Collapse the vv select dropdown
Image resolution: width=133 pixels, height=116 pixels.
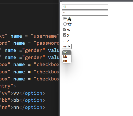pos(67,46)
